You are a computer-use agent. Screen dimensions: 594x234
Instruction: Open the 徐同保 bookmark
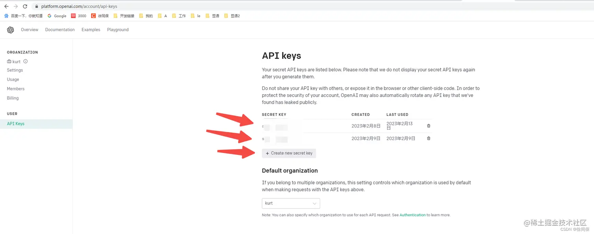tap(100, 16)
